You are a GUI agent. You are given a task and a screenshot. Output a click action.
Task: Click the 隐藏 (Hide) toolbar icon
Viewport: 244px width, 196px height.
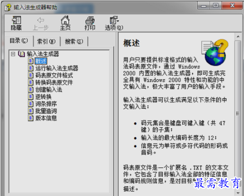(16, 20)
